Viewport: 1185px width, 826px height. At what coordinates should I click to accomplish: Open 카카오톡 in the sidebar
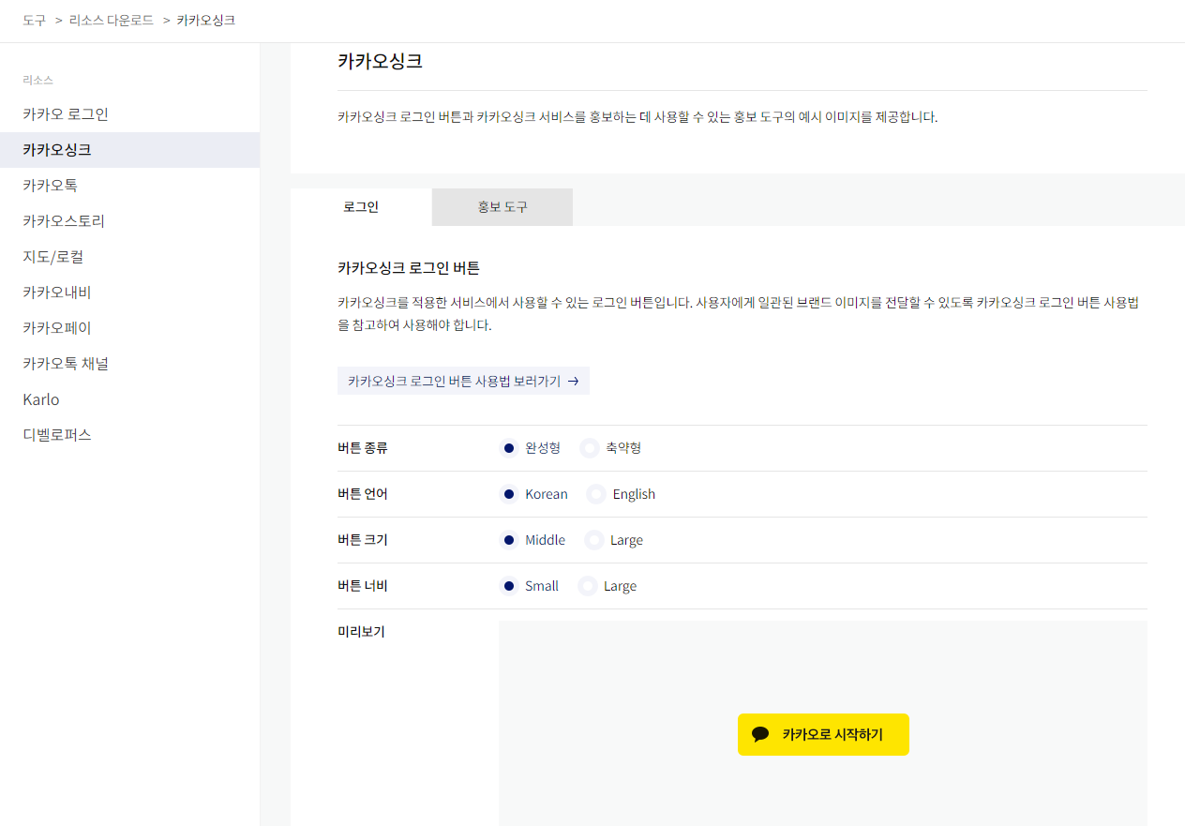point(129,186)
